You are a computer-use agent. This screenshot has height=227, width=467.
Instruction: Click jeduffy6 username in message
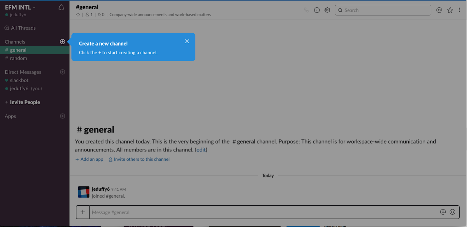101,189
